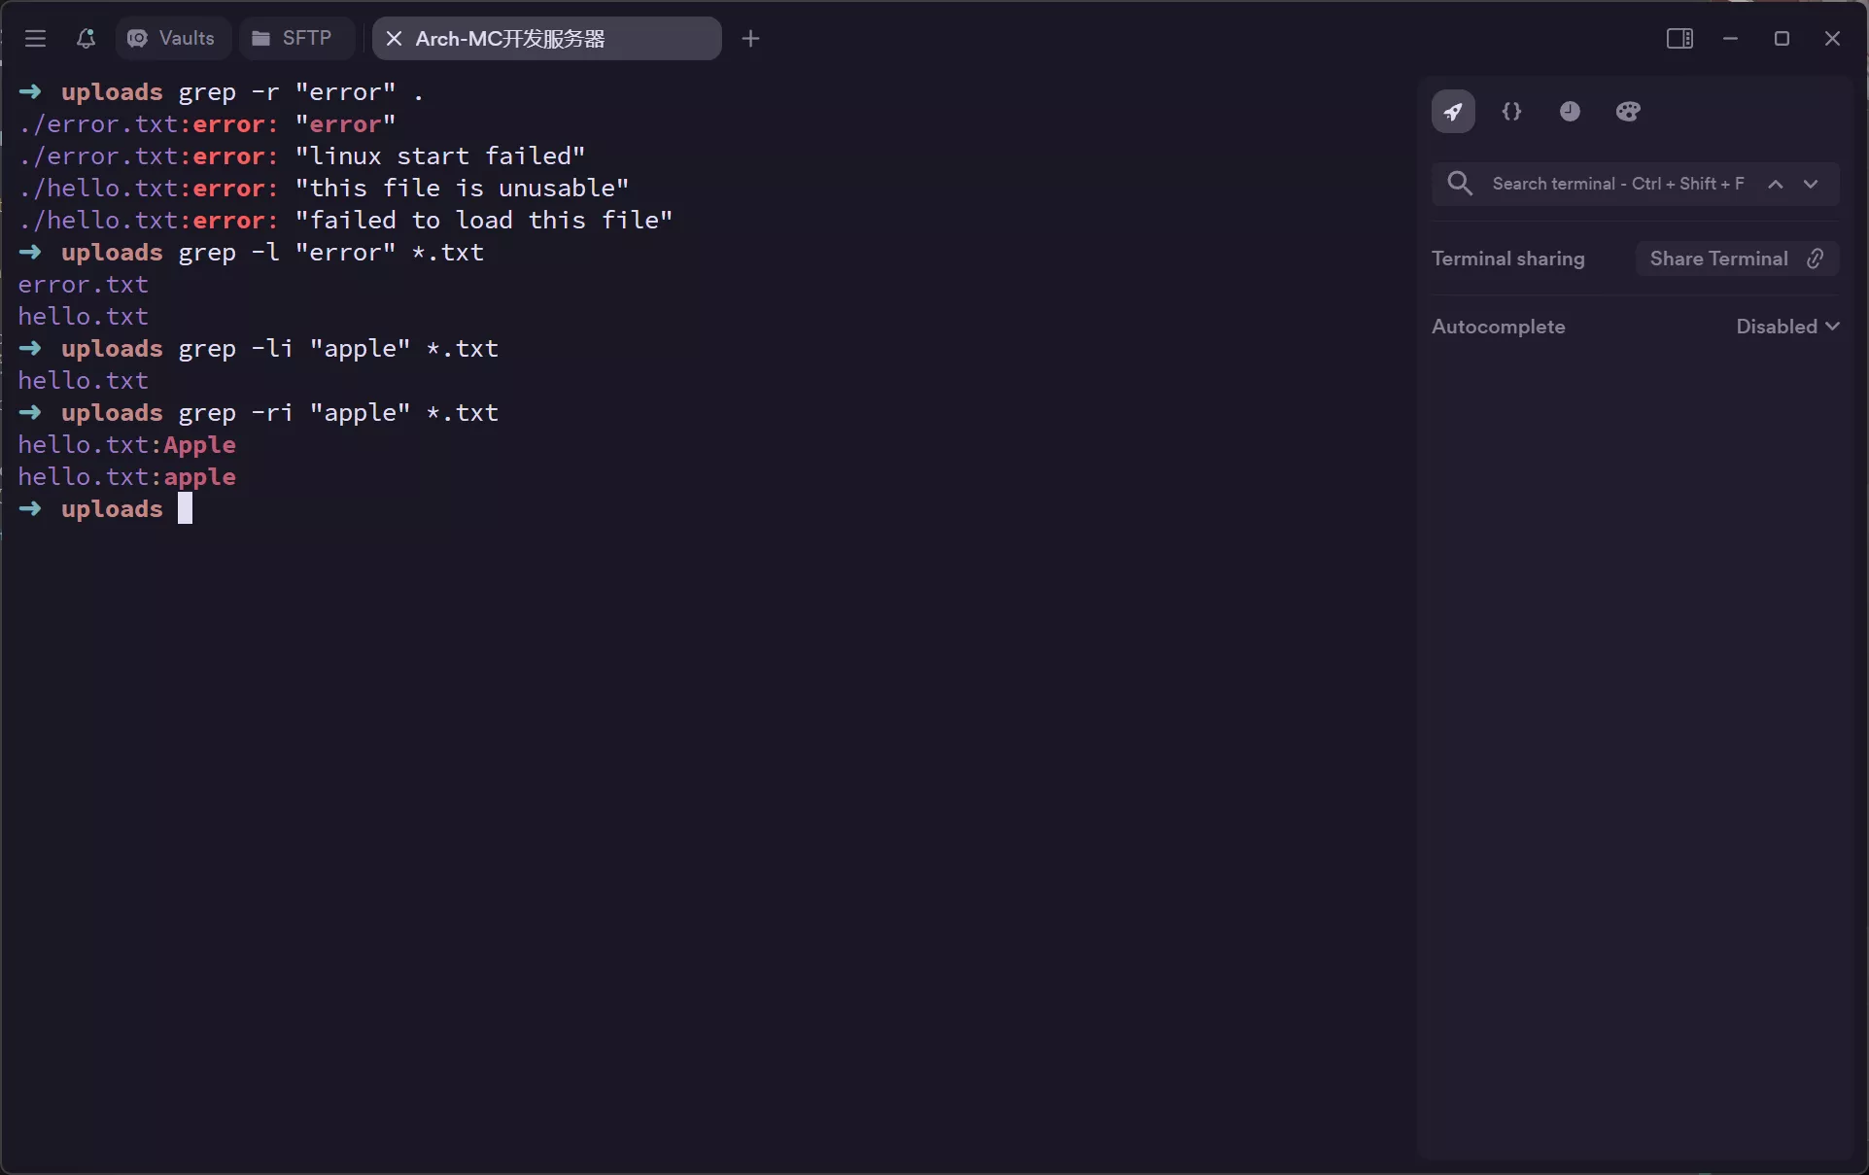Focus the Search terminal input field
Viewport: 1869px width, 1175px height.
click(1617, 184)
